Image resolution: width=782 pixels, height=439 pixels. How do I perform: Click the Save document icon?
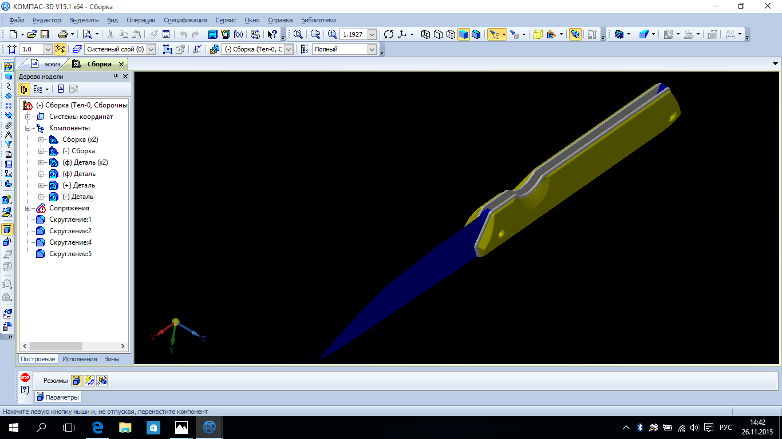click(x=44, y=34)
